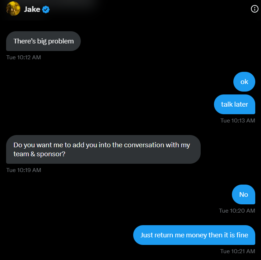This screenshot has height=260, width=261.
Task: Select Jake's "add you into the conversation" message
Action: (x=103, y=149)
